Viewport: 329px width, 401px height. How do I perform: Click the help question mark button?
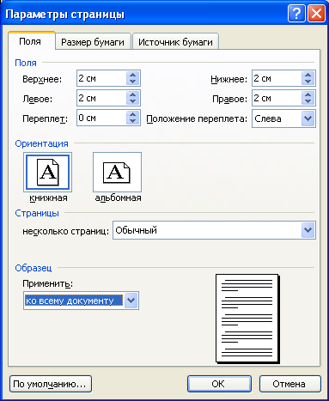pos(296,14)
